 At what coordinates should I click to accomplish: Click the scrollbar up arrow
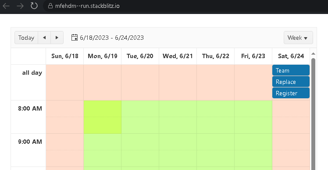coord(313,54)
